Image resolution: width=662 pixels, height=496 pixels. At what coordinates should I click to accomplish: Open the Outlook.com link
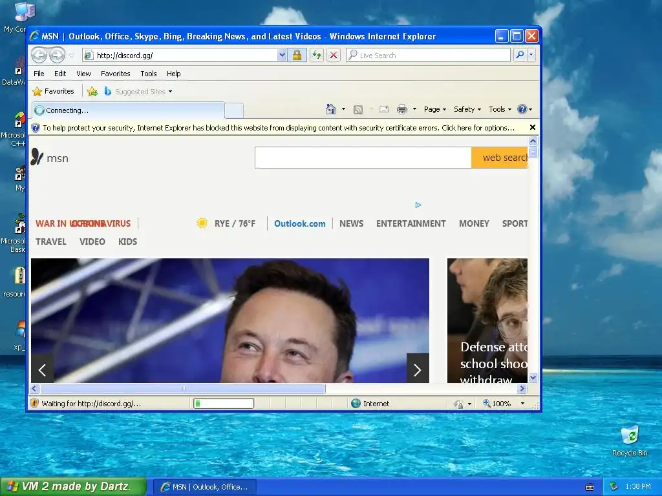coord(300,223)
